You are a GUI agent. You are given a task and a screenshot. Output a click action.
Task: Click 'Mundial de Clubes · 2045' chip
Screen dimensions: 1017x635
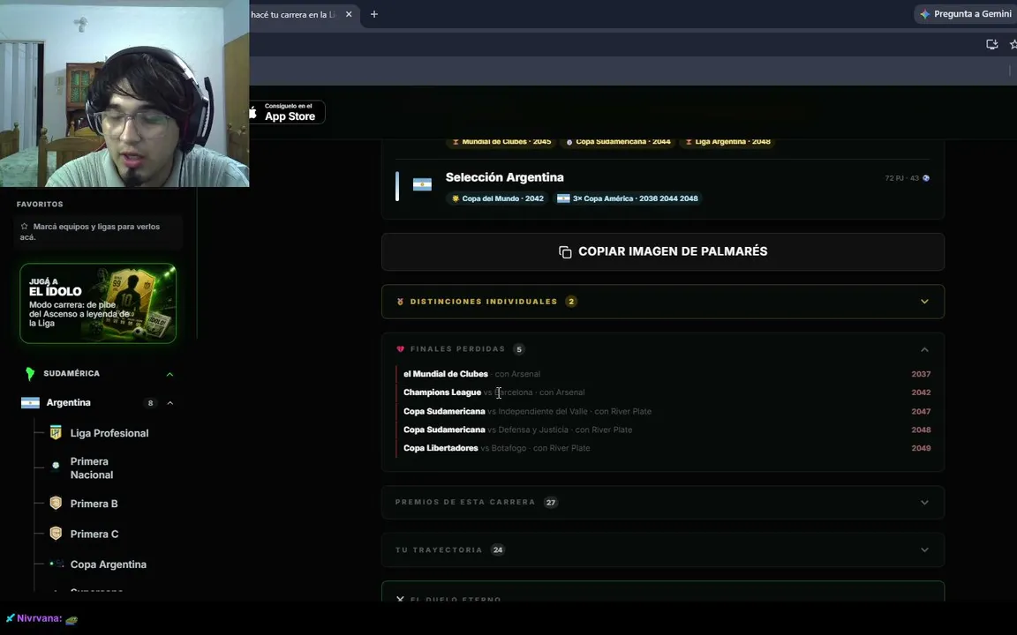pyautogui.click(x=501, y=141)
